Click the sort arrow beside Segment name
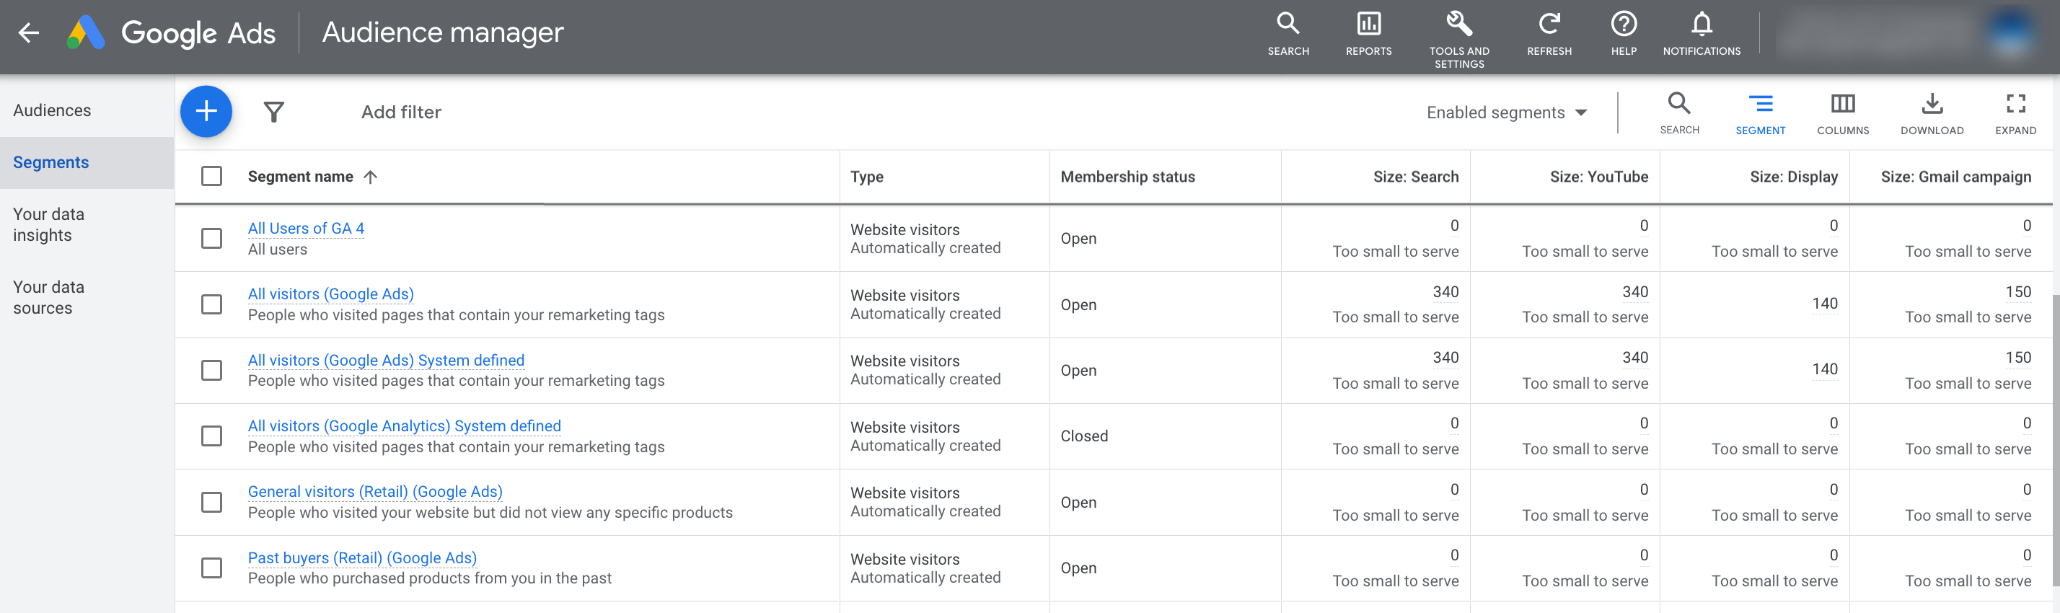This screenshot has height=613, width=2060. coord(370,177)
